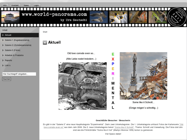This screenshot has height=140, width=187.
Task: Click chevron beside Aktuell entry
Action: (x=3, y=35)
